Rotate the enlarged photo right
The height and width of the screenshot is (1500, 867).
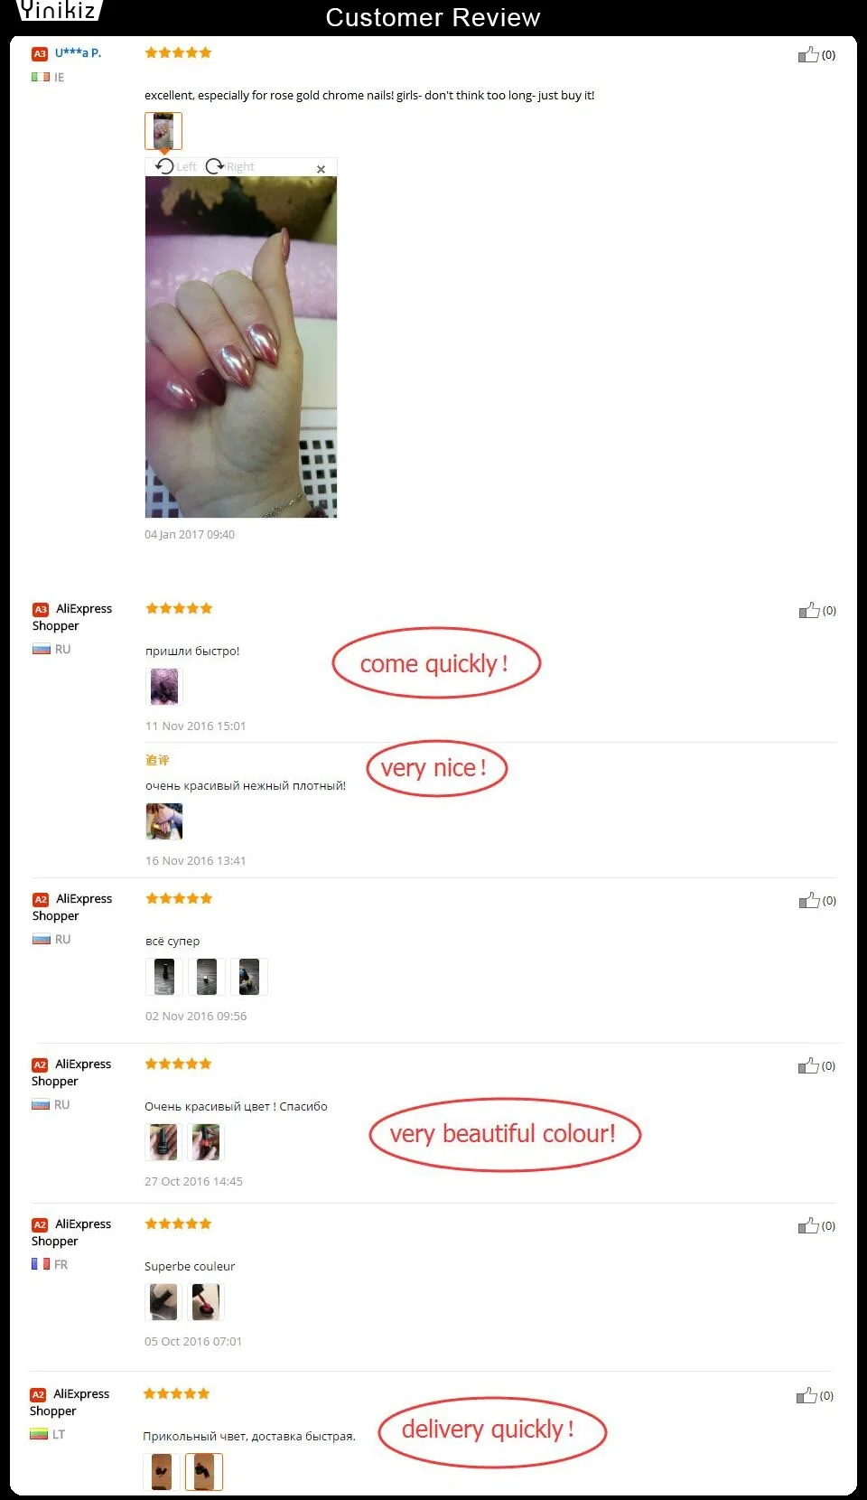pos(230,166)
